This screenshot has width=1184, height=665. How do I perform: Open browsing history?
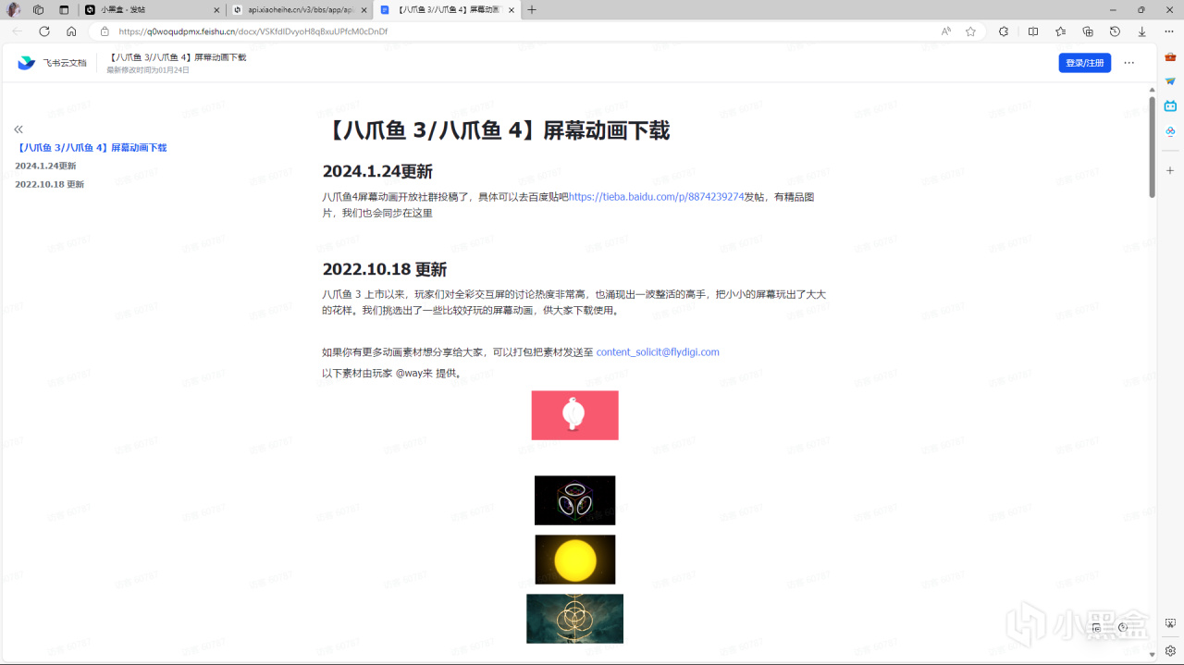pyautogui.click(x=1115, y=31)
